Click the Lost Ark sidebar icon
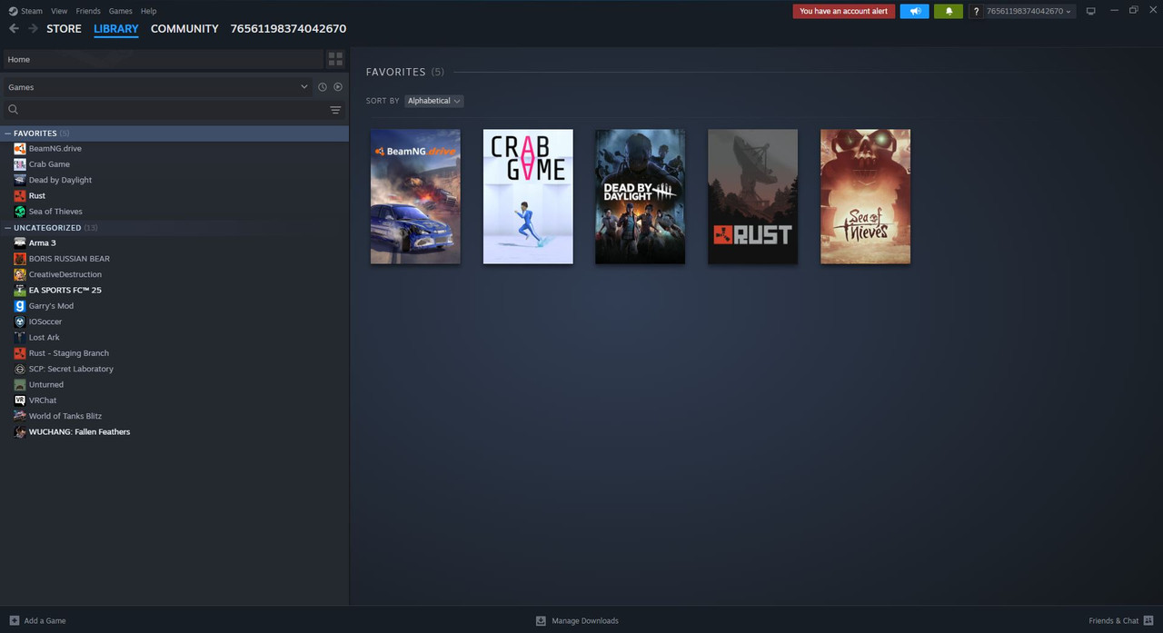Image resolution: width=1163 pixels, height=633 pixels. pyautogui.click(x=20, y=338)
